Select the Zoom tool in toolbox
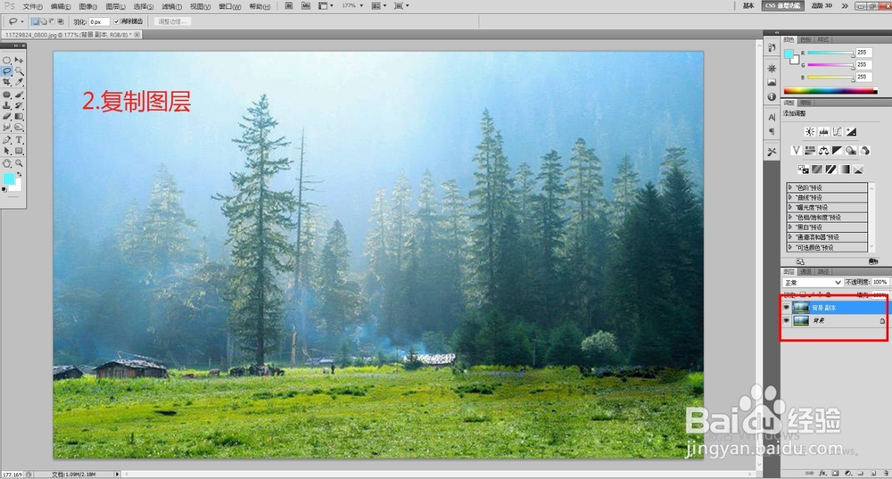Viewport: 892px width, 479px height. click(x=20, y=163)
